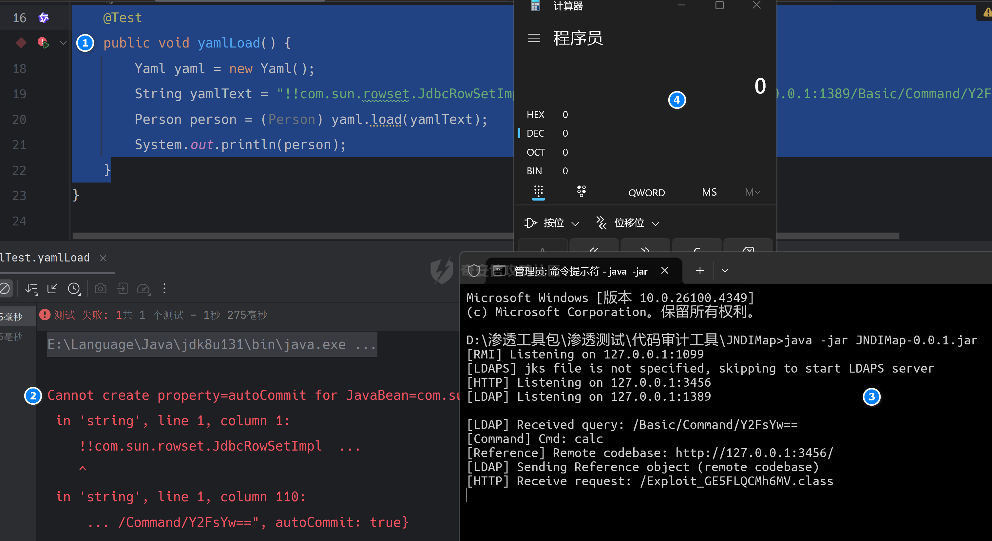Open the sort tests options in run toolbar

(x=31, y=289)
